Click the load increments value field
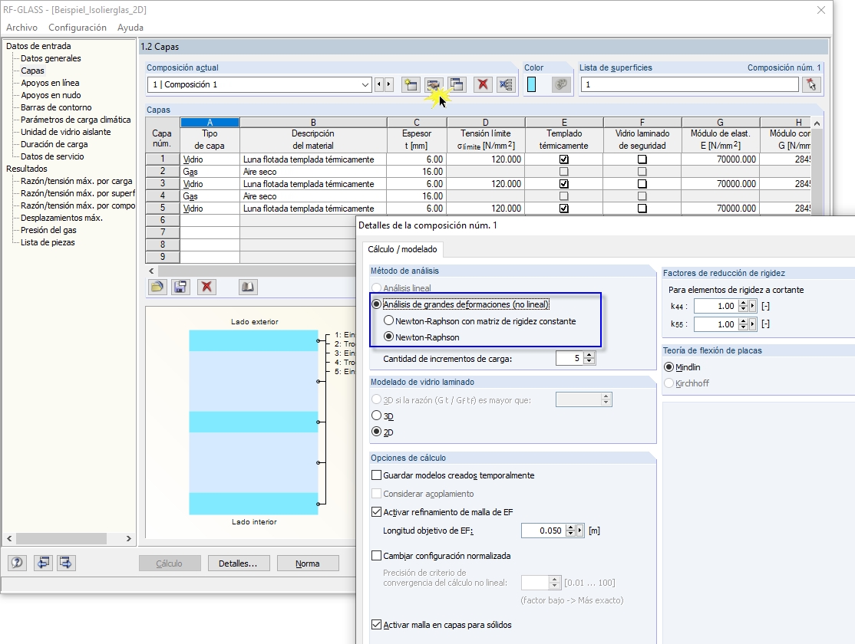 coord(569,358)
